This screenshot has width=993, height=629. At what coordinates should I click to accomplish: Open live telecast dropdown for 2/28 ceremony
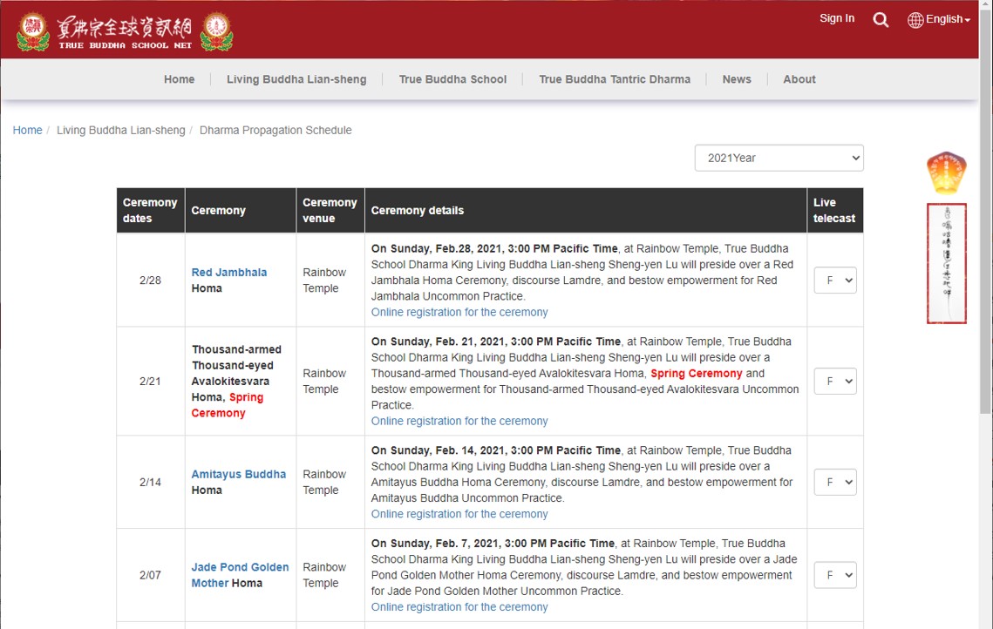click(835, 281)
